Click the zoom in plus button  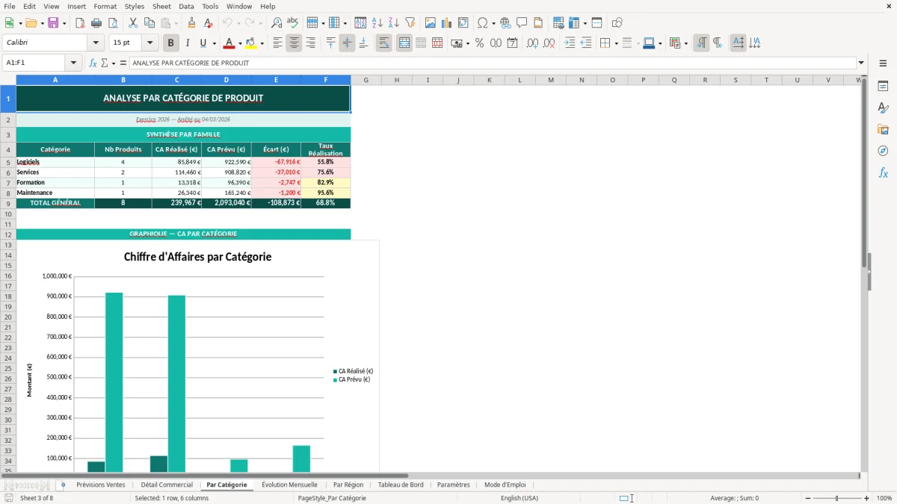click(866, 498)
